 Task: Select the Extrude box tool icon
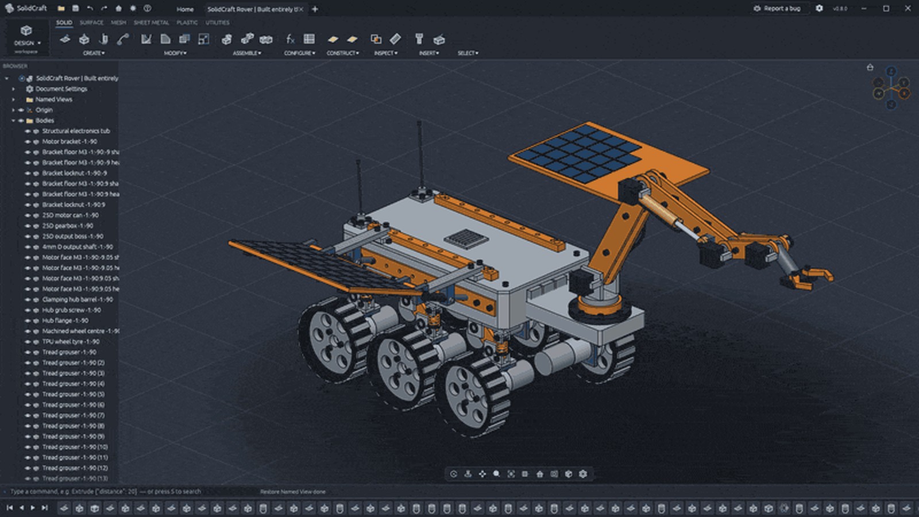tap(84, 39)
